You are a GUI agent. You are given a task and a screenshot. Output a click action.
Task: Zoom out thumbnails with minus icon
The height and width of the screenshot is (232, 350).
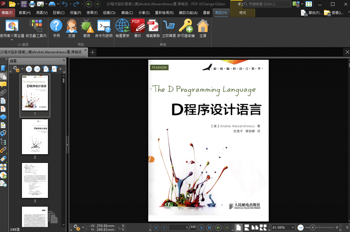pos(37,69)
